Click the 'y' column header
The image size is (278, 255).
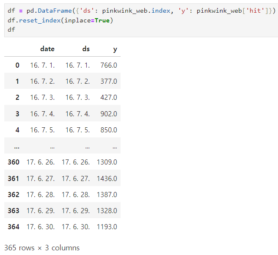(x=115, y=49)
